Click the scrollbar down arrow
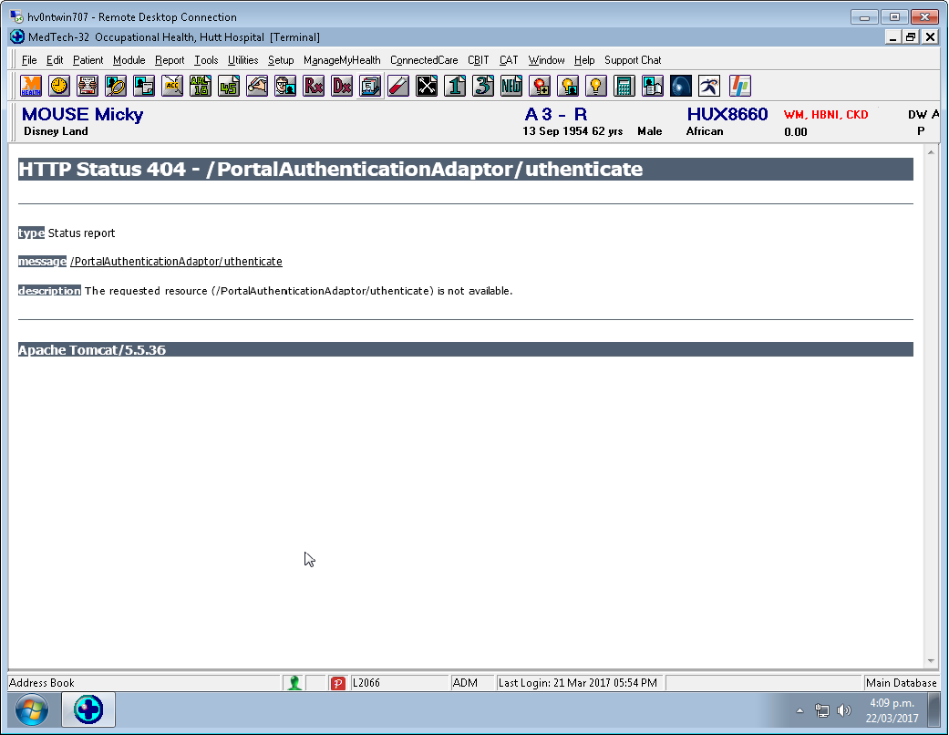Viewport: 949px width, 735px height. coord(931,661)
